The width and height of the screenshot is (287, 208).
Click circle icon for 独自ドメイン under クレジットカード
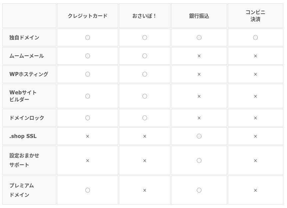pyautogui.click(x=88, y=38)
